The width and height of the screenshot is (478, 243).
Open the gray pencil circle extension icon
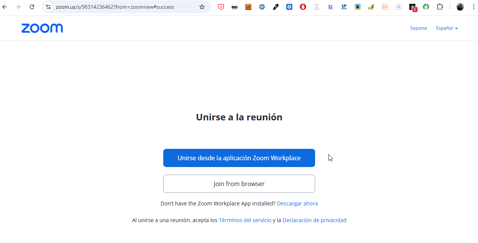tap(399, 7)
